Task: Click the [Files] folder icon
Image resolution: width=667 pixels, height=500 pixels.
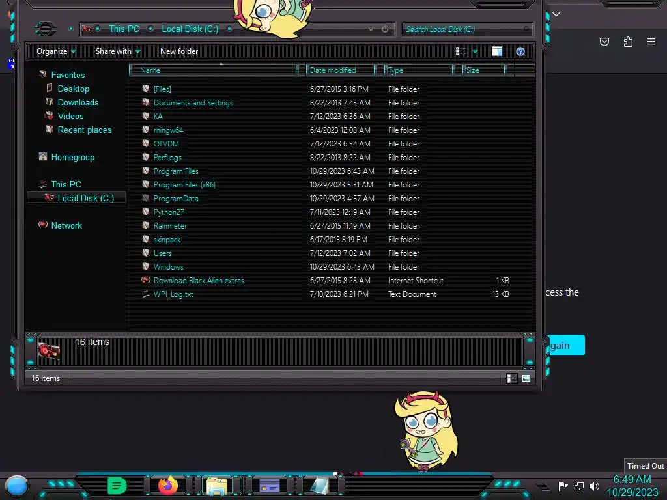Action: [146, 89]
